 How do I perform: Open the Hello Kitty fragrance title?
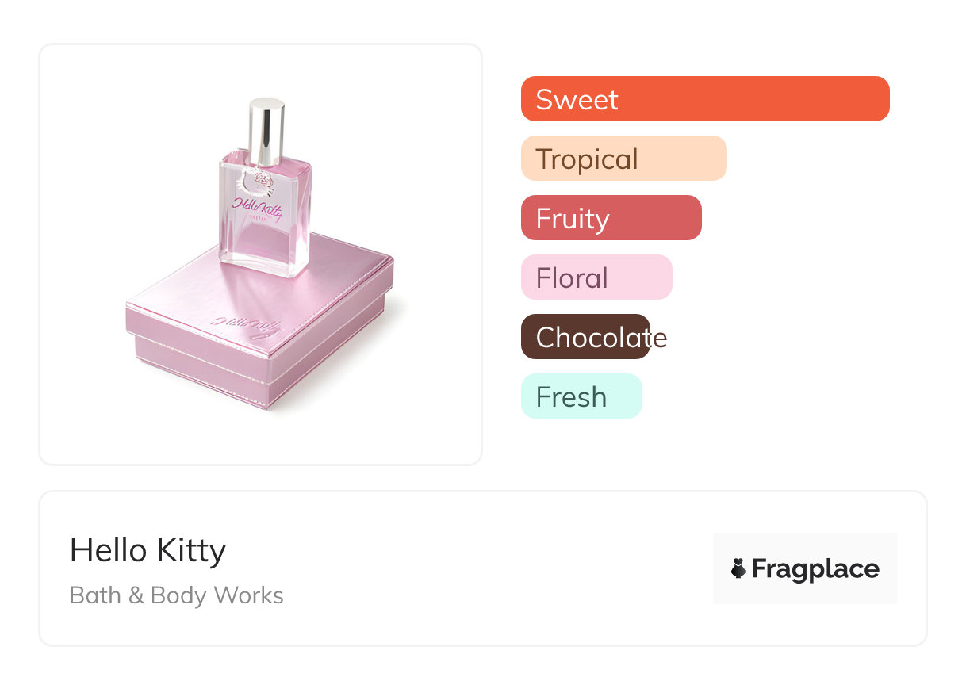tap(148, 550)
